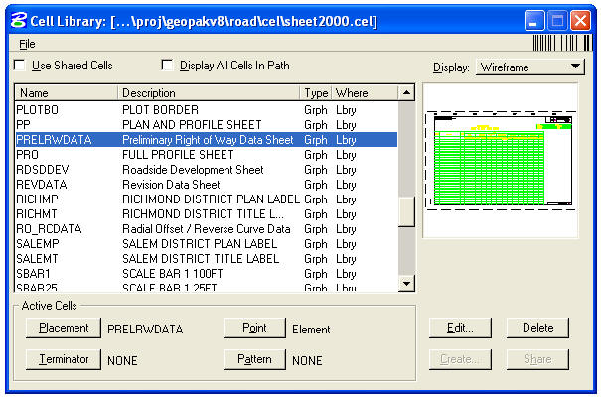Sort the list by Name column header

[x=66, y=93]
